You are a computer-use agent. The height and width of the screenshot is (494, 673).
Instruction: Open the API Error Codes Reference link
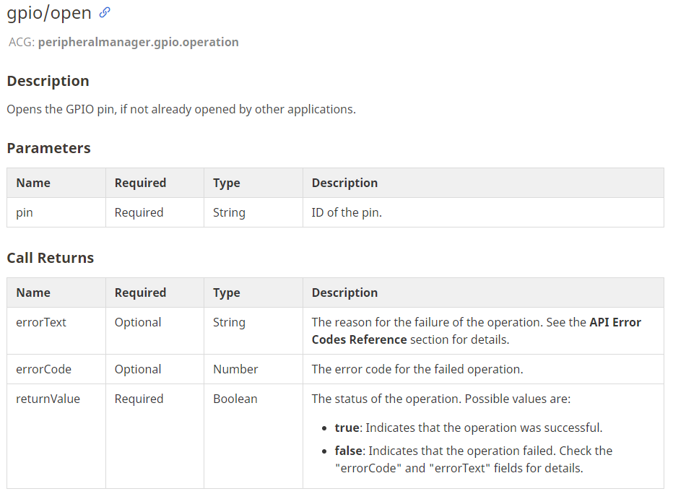[477, 331]
